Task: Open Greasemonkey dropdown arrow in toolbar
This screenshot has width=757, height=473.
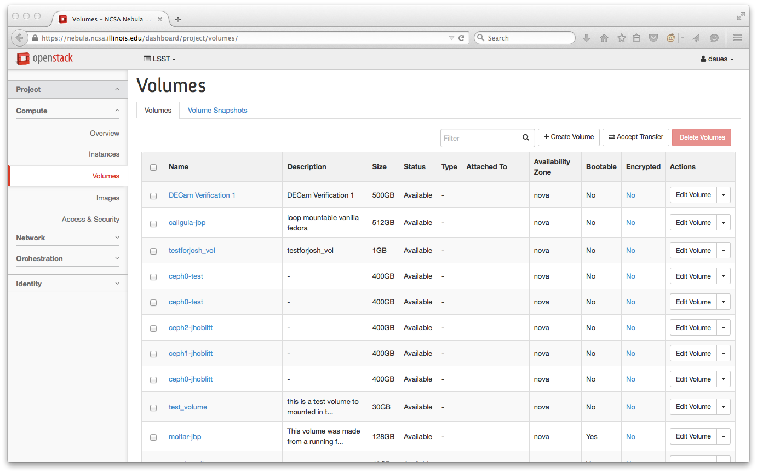Action: pyautogui.click(x=683, y=38)
